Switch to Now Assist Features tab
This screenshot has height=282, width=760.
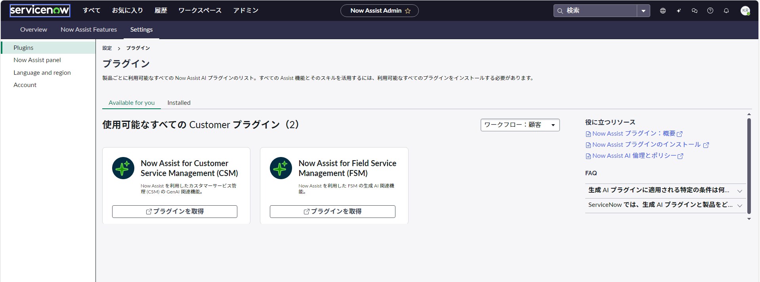pyautogui.click(x=89, y=30)
